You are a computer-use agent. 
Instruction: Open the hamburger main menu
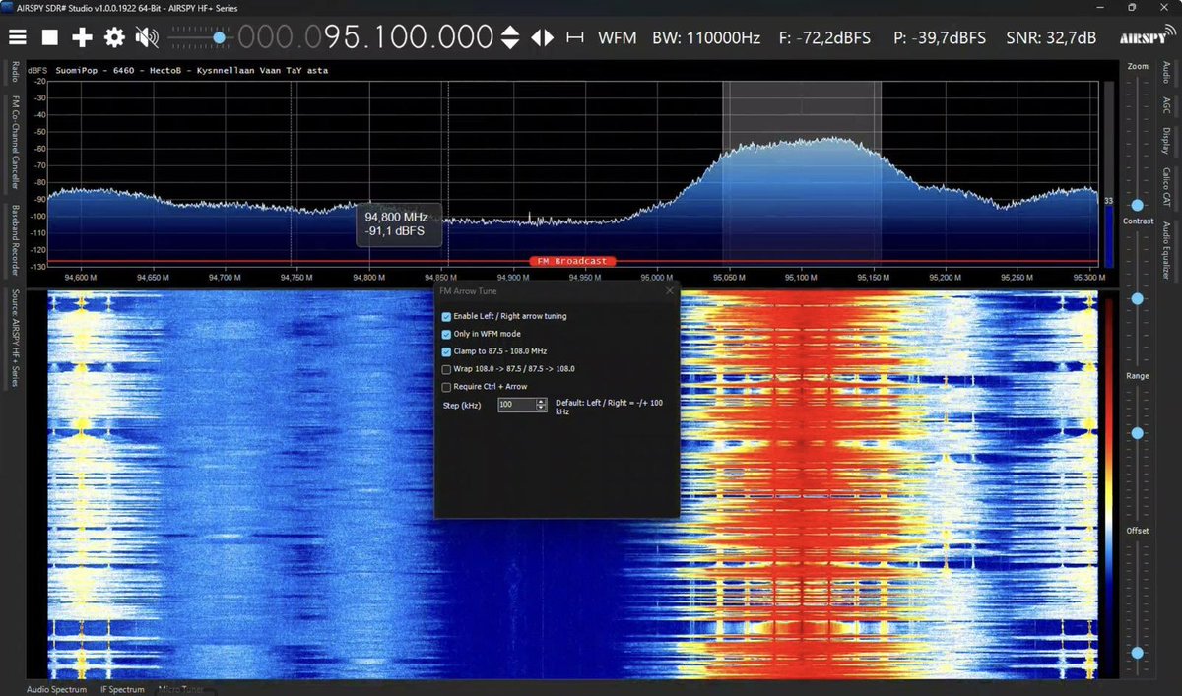[x=18, y=38]
